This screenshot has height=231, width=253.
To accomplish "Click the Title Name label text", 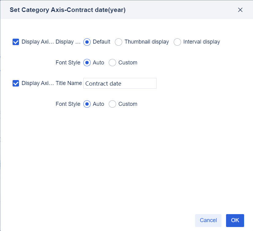I will click(x=69, y=83).
